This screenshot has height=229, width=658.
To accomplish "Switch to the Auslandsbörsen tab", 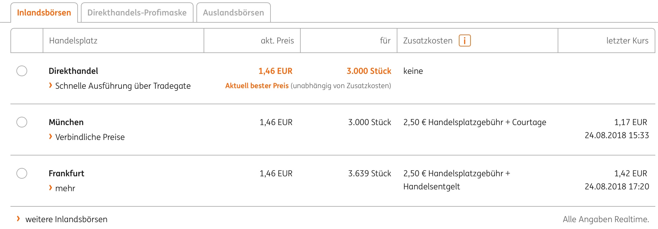I will point(233,13).
